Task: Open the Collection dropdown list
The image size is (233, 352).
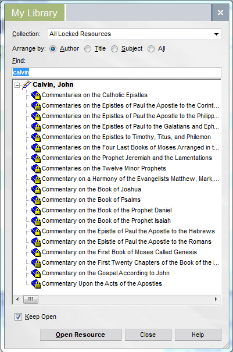Action: click(134, 34)
